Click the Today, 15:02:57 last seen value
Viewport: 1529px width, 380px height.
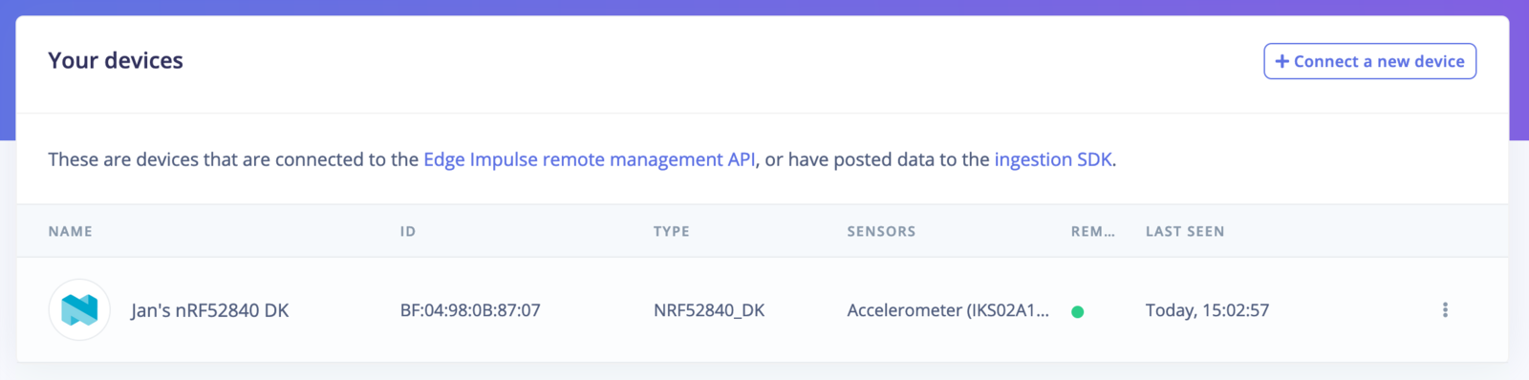click(x=1207, y=310)
